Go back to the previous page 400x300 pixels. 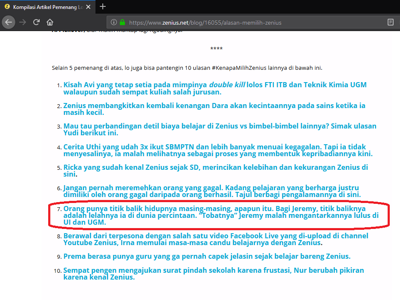tap(9, 22)
